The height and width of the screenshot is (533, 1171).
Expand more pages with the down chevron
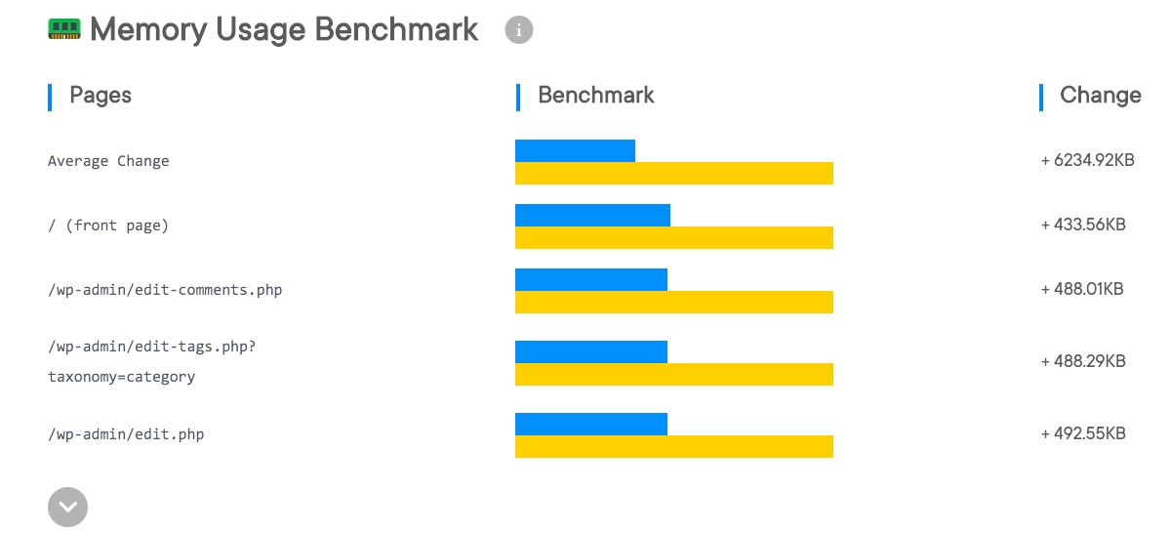pyautogui.click(x=67, y=508)
